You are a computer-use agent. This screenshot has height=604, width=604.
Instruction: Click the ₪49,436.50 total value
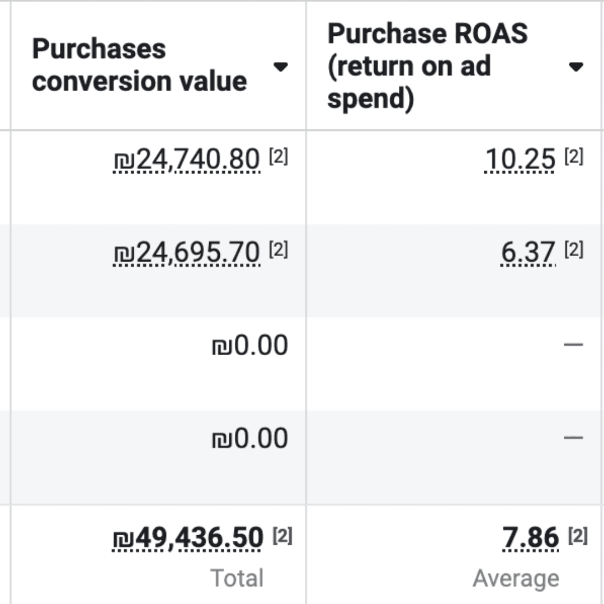188,539
